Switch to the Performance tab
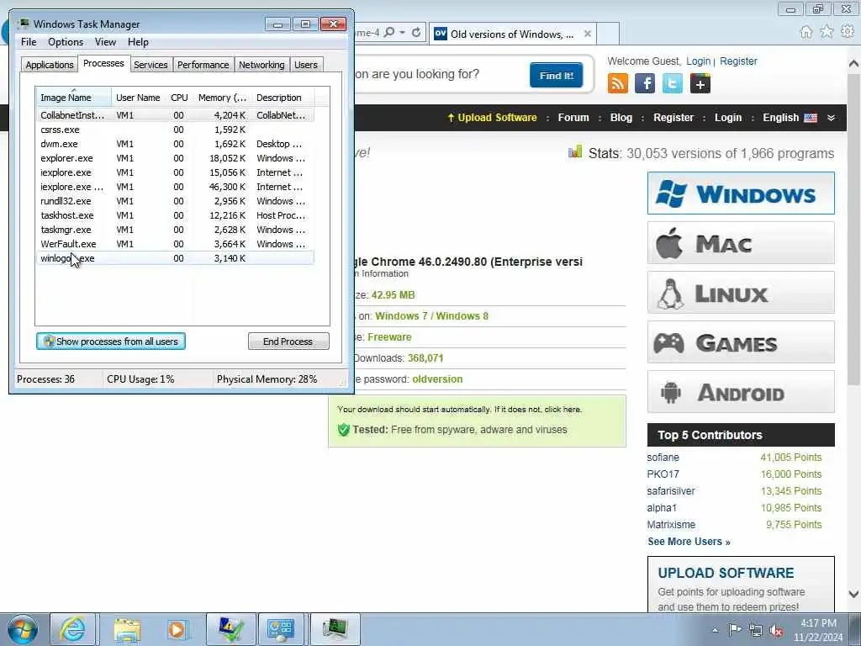 203,65
